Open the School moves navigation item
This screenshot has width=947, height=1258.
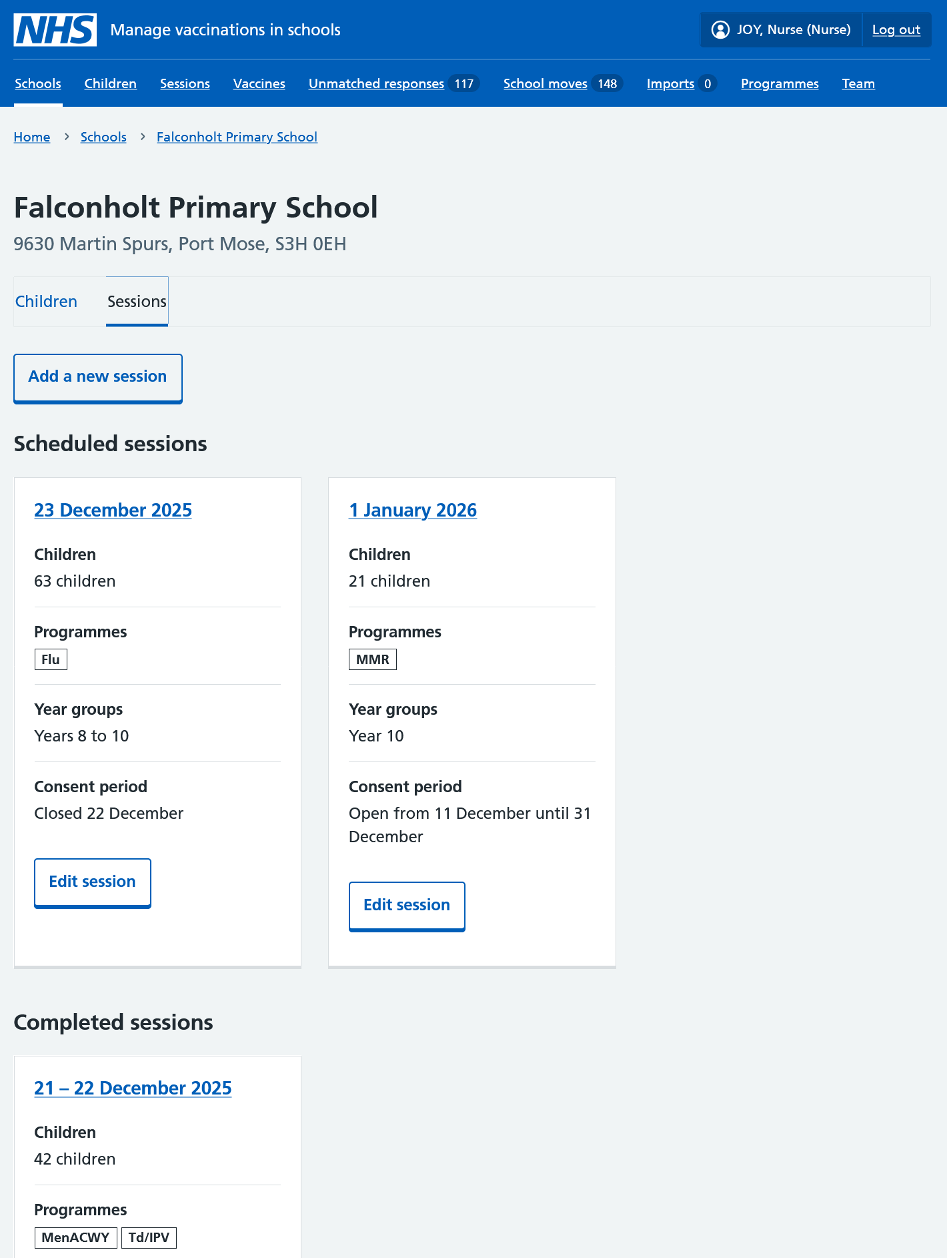click(545, 83)
